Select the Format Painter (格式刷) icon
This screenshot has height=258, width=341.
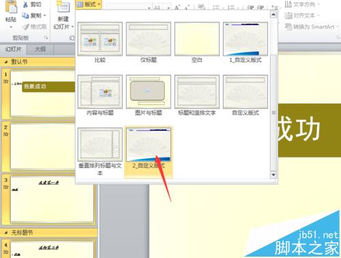[26, 27]
